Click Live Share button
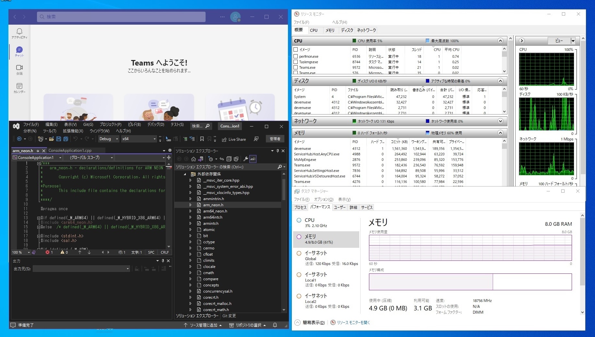The height and width of the screenshot is (337, 595). click(x=234, y=139)
